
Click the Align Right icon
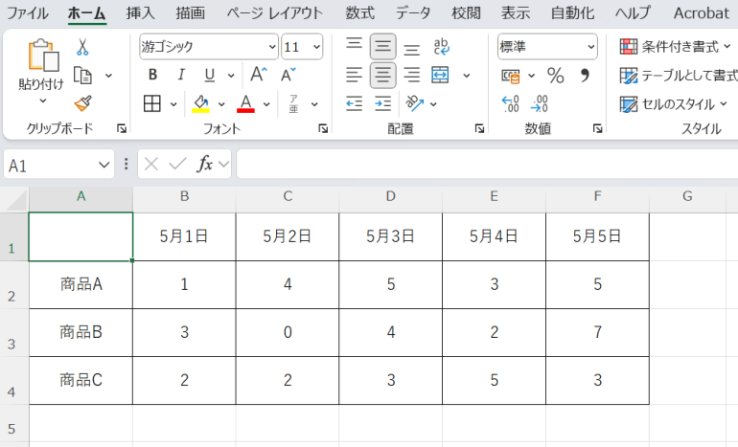[x=412, y=76]
